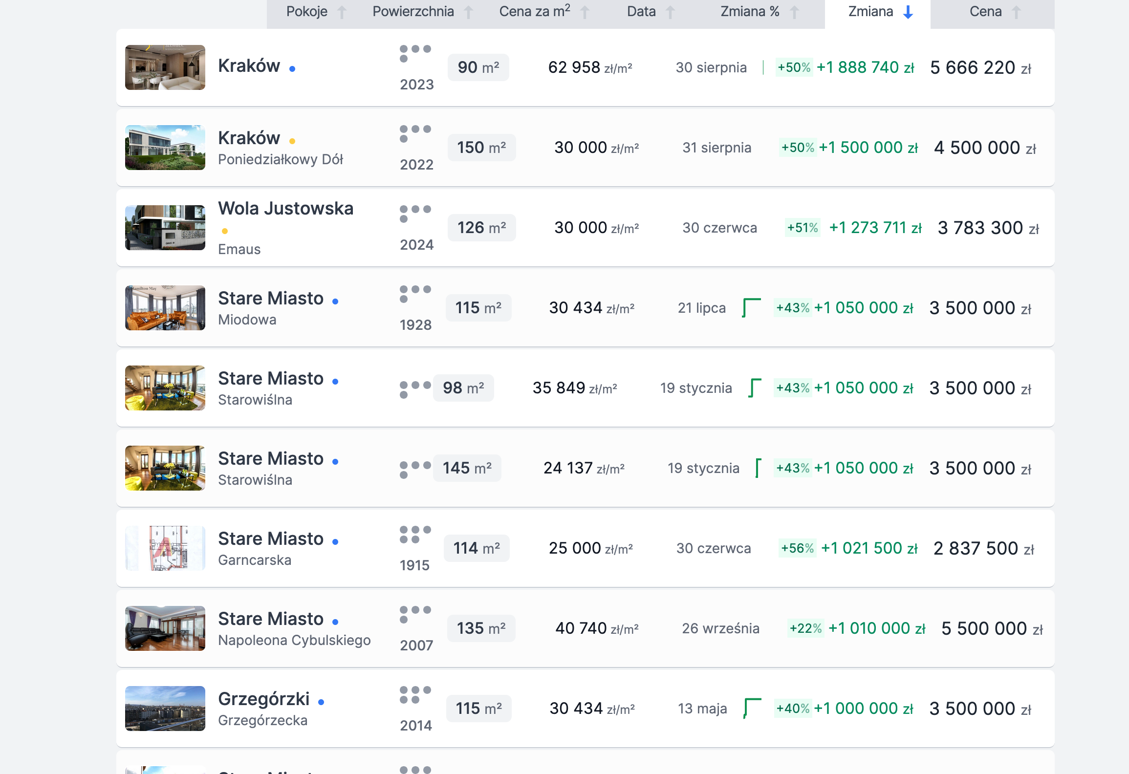The width and height of the screenshot is (1129, 774).
Task: Click the Cena za m² sort arrow
Action: pyautogui.click(x=585, y=12)
